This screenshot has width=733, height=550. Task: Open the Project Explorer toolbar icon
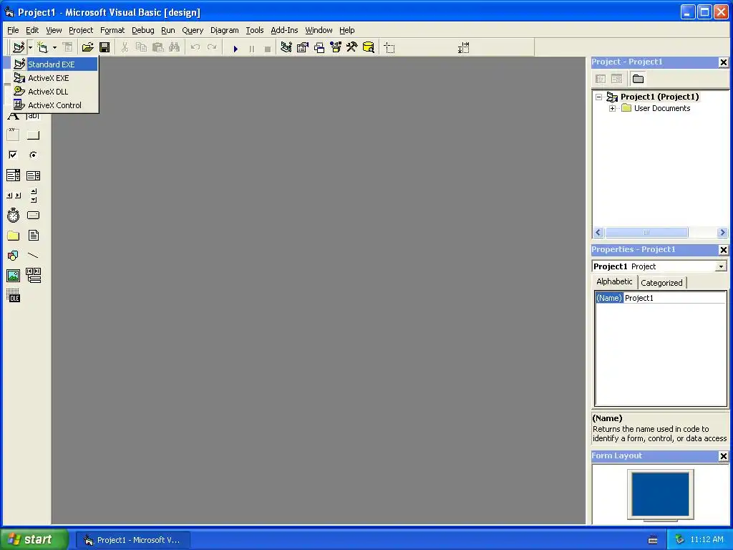click(286, 47)
